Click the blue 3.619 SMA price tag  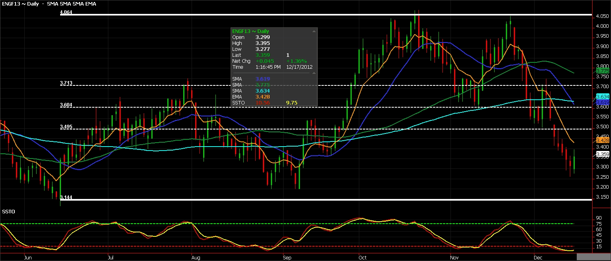pyautogui.click(x=603, y=102)
